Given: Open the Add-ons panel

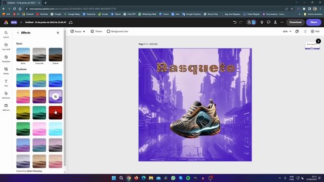Looking at the screenshot, I should 6,107.
